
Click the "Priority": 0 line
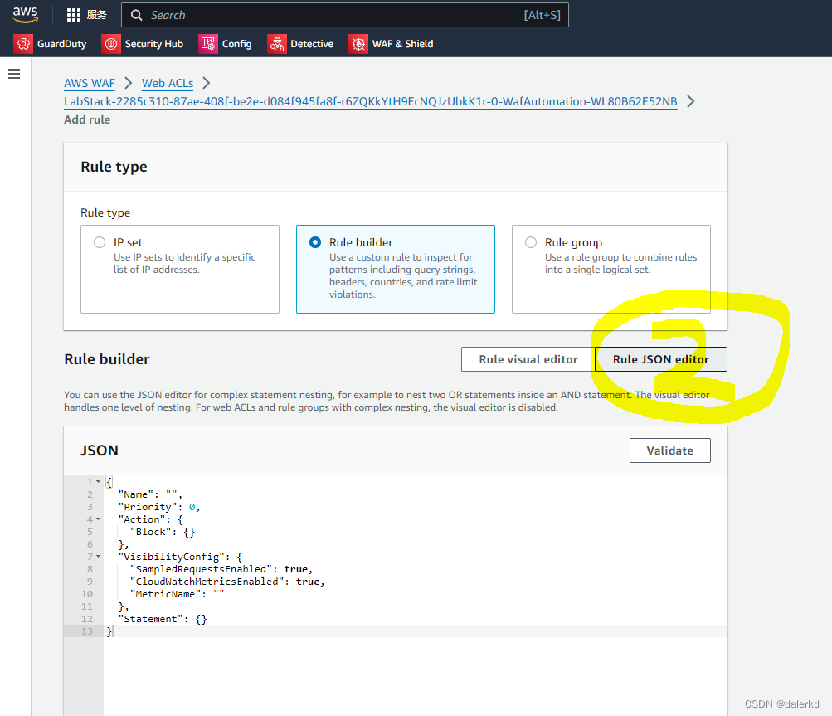[x=159, y=507]
